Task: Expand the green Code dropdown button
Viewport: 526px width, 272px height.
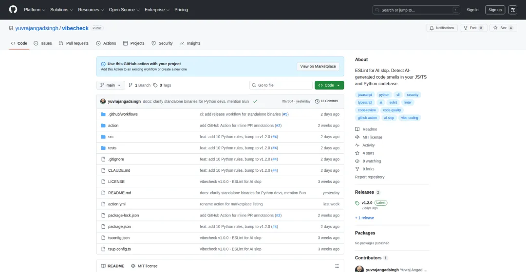Action: tap(329, 86)
